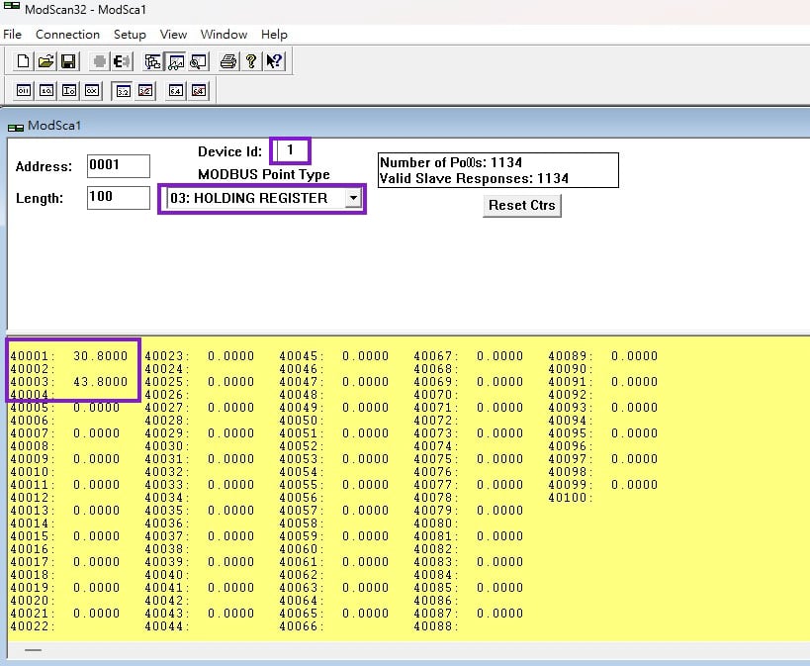810x666 pixels.
Task: Click the New document toolbar icon
Action: tap(25, 61)
